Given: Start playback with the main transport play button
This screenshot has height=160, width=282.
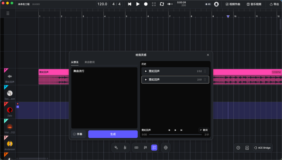Looking at the screenshot, I should tap(138, 4).
